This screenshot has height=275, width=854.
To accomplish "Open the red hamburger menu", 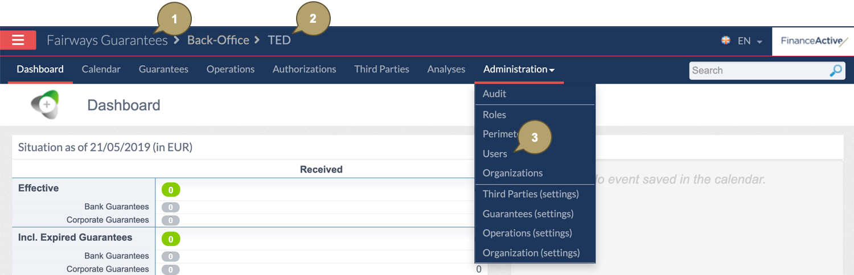I will (x=18, y=40).
